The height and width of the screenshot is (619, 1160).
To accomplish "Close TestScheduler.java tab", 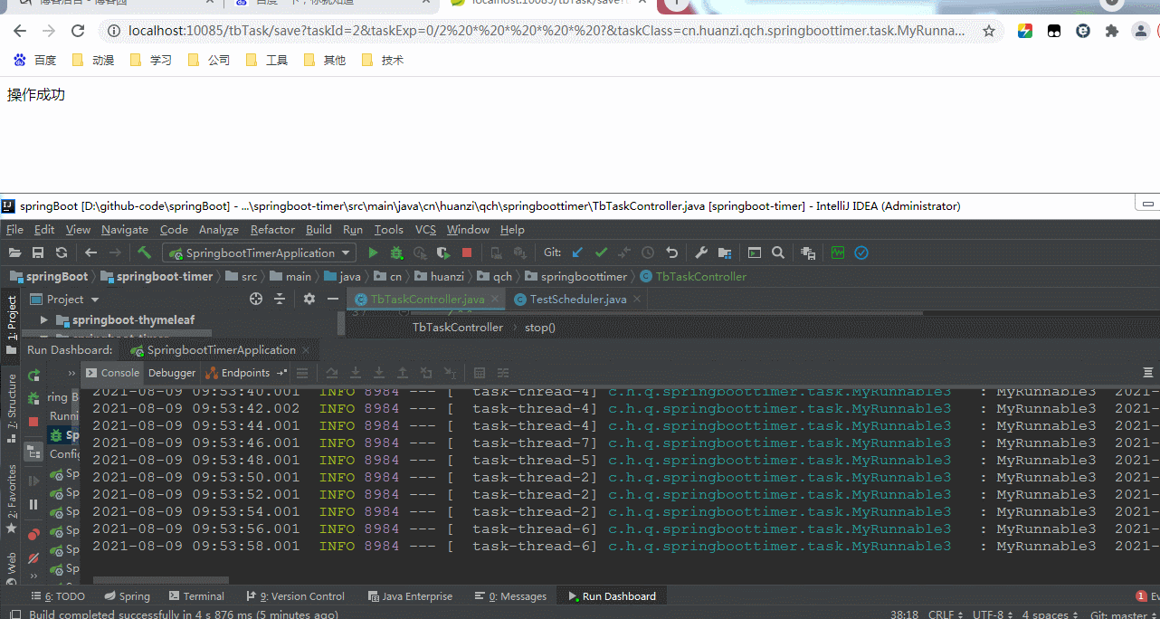I will (637, 299).
